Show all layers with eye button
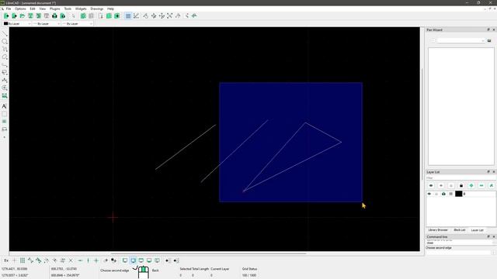This screenshot has width=497, height=279. [431, 185]
